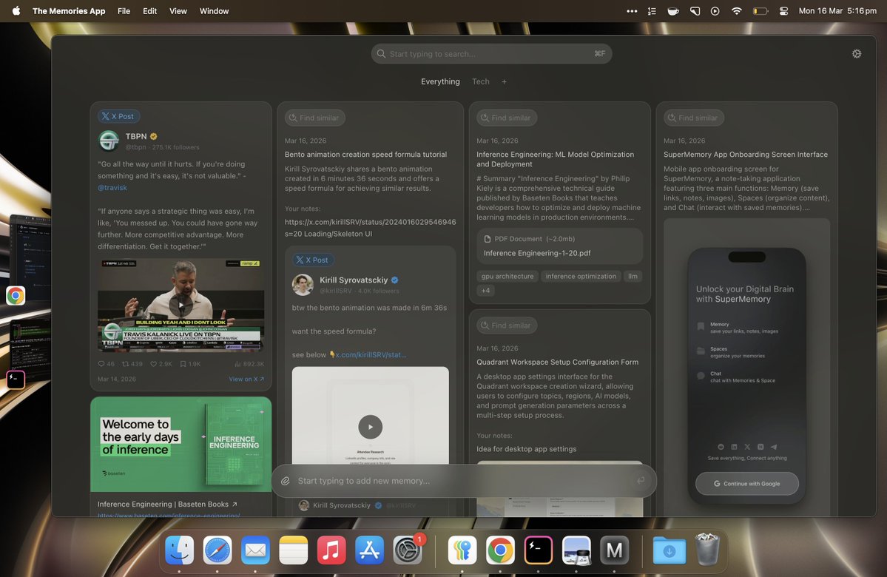The height and width of the screenshot is (577, 887).
Task: Open The Memories App menu
Action: click(x=69, y=11)
